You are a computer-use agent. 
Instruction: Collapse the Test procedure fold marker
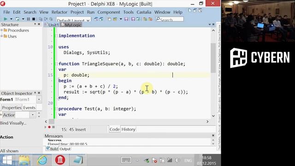[56, 109]
